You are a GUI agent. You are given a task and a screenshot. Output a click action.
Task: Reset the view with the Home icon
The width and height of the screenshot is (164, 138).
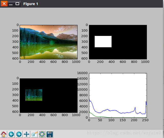pos(4,134)
